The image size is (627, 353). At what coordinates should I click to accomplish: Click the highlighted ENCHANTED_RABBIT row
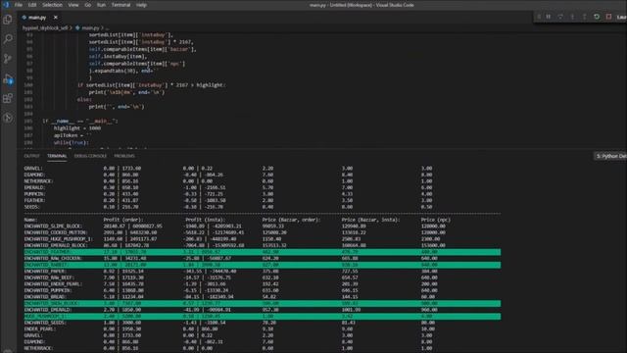[x=262, y=265]
